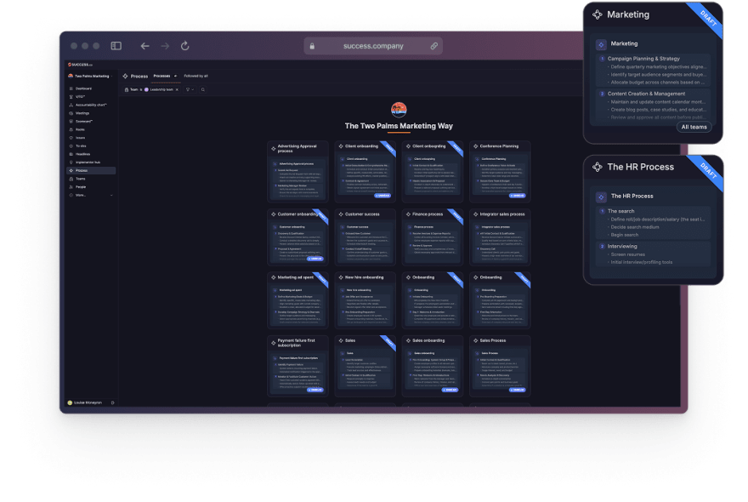This screenshot has width=748, height=502.
Task: Click the process icon on the Marketing popup title
Action: tap(598, 14)
